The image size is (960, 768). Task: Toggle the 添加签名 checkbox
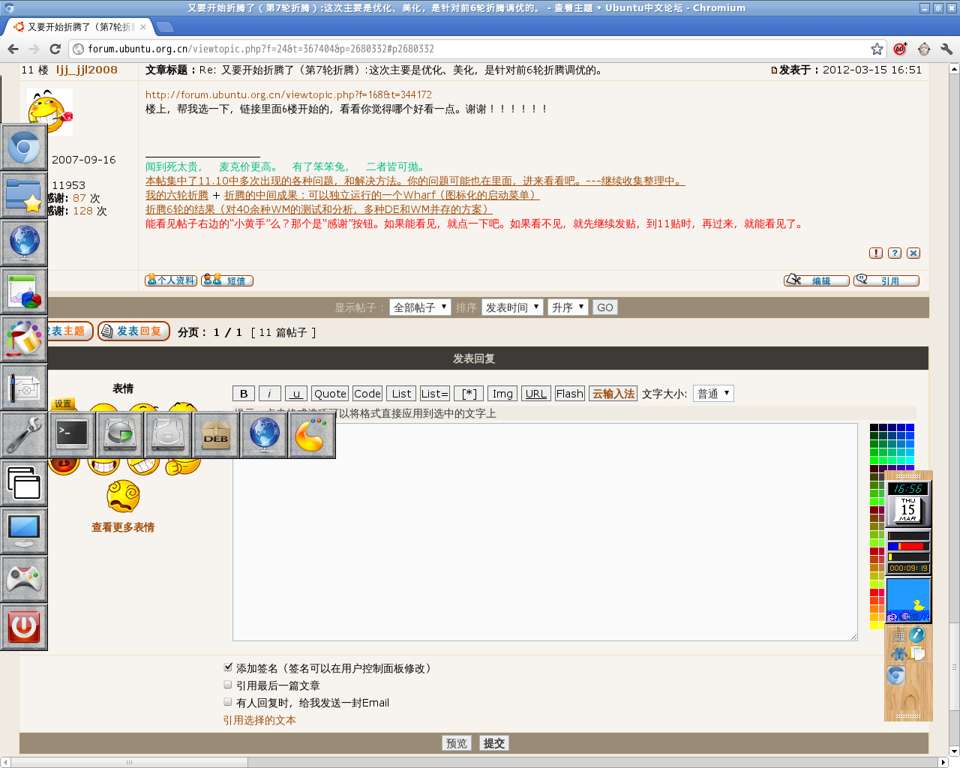228,667
